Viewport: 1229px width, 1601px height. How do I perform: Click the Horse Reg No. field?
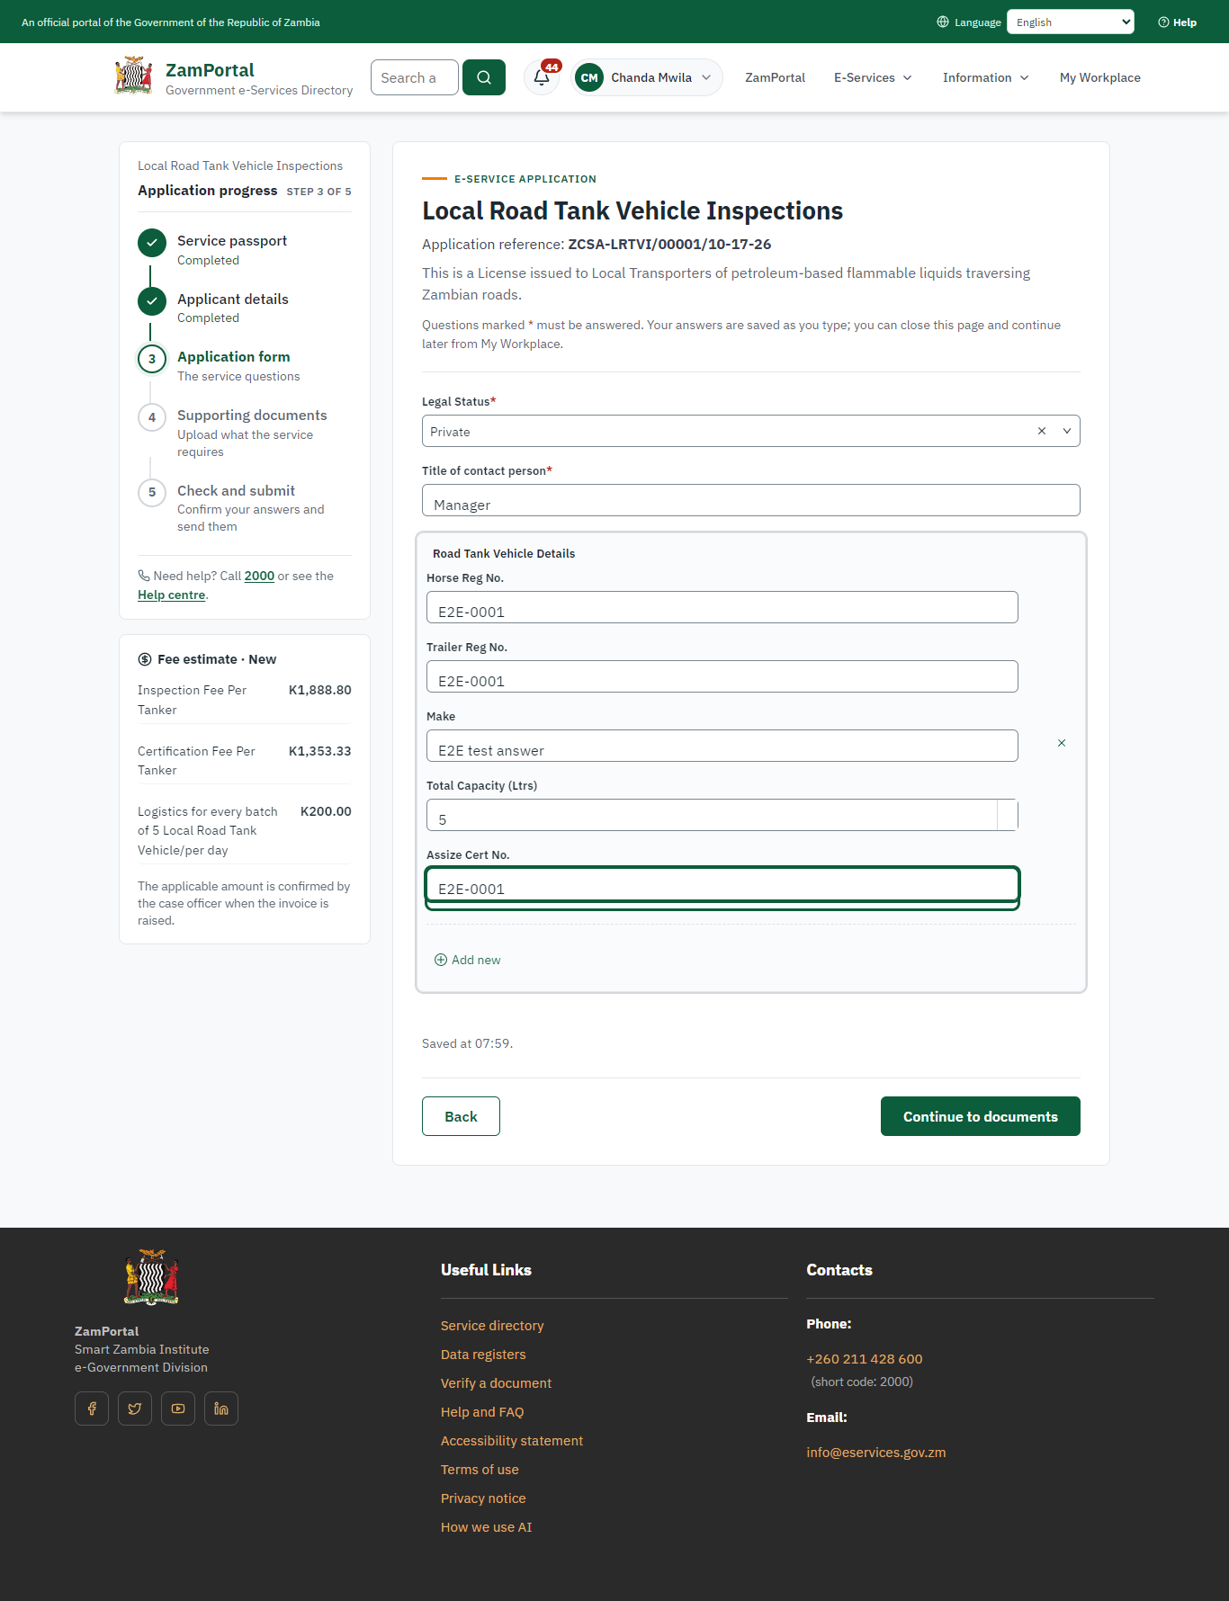click(722, 607)
